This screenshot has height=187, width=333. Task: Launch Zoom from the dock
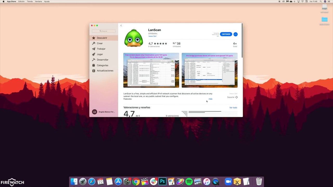click(x=228, y=182)
